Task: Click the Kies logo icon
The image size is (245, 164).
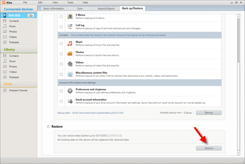Action: click(4, 2)
